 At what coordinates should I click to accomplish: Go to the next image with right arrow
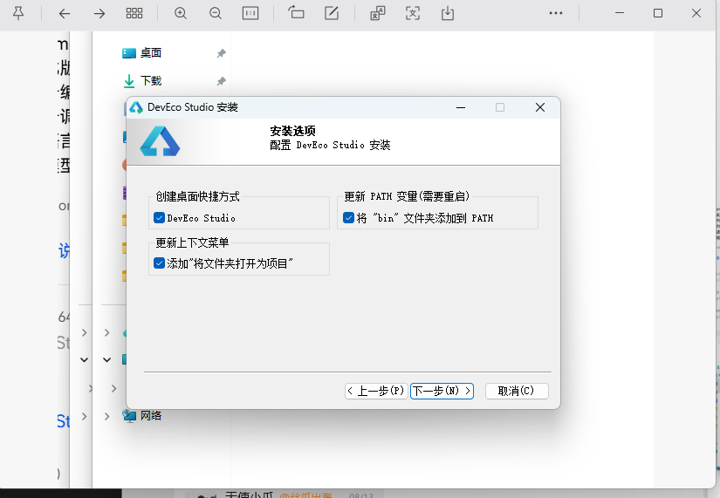(99, 13)
